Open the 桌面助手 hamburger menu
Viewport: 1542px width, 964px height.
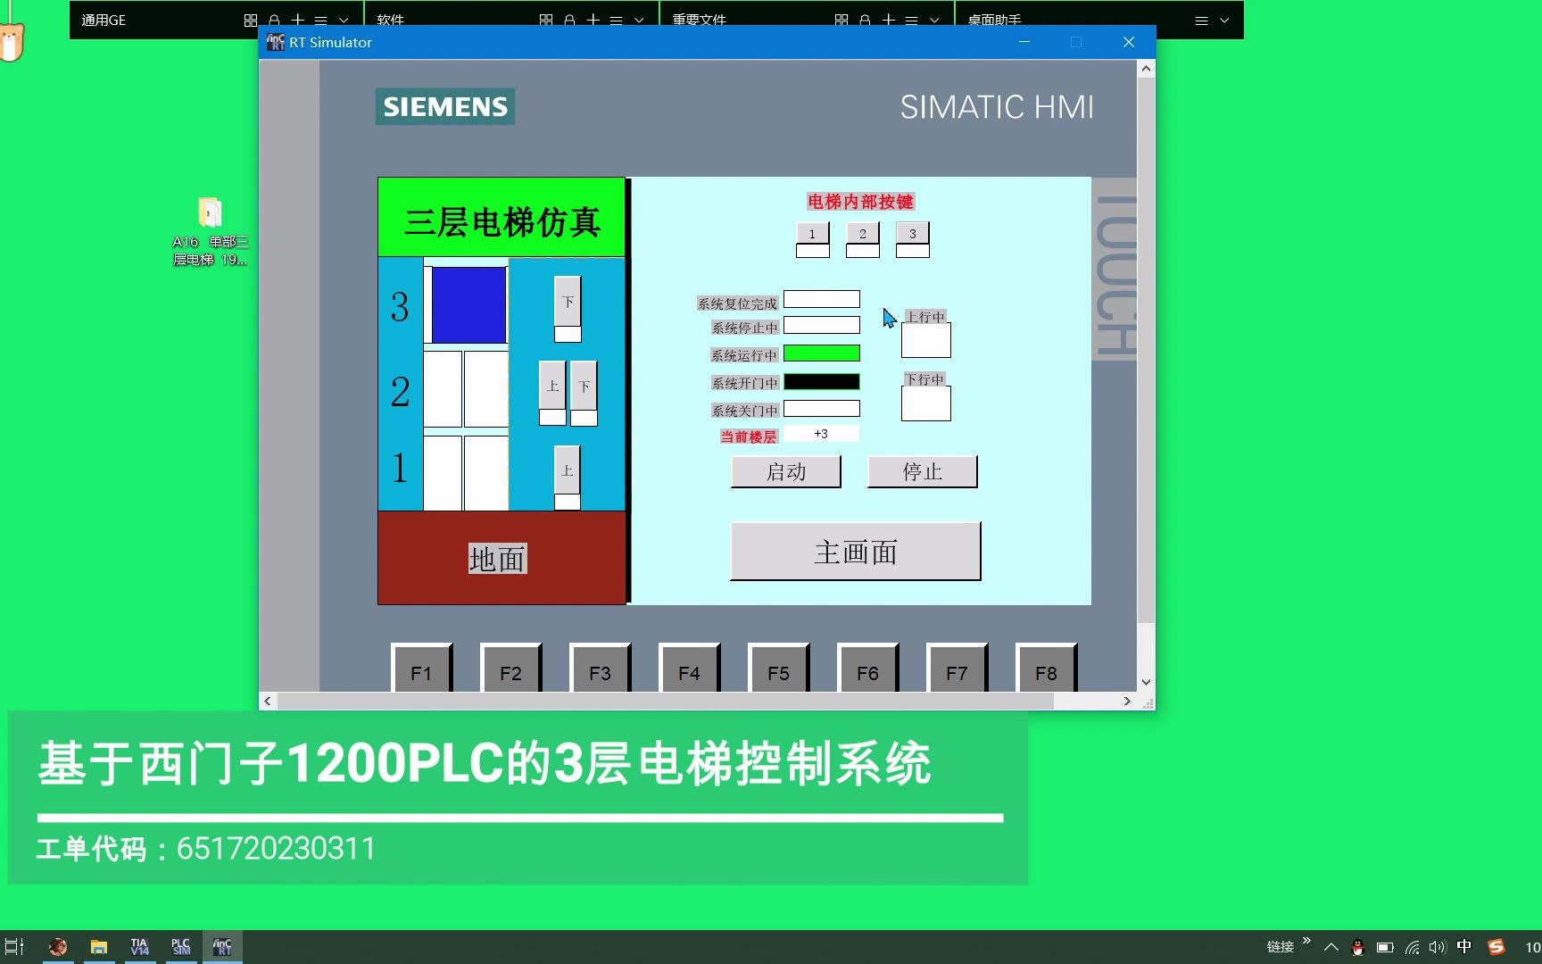(x=1201, y=19)
